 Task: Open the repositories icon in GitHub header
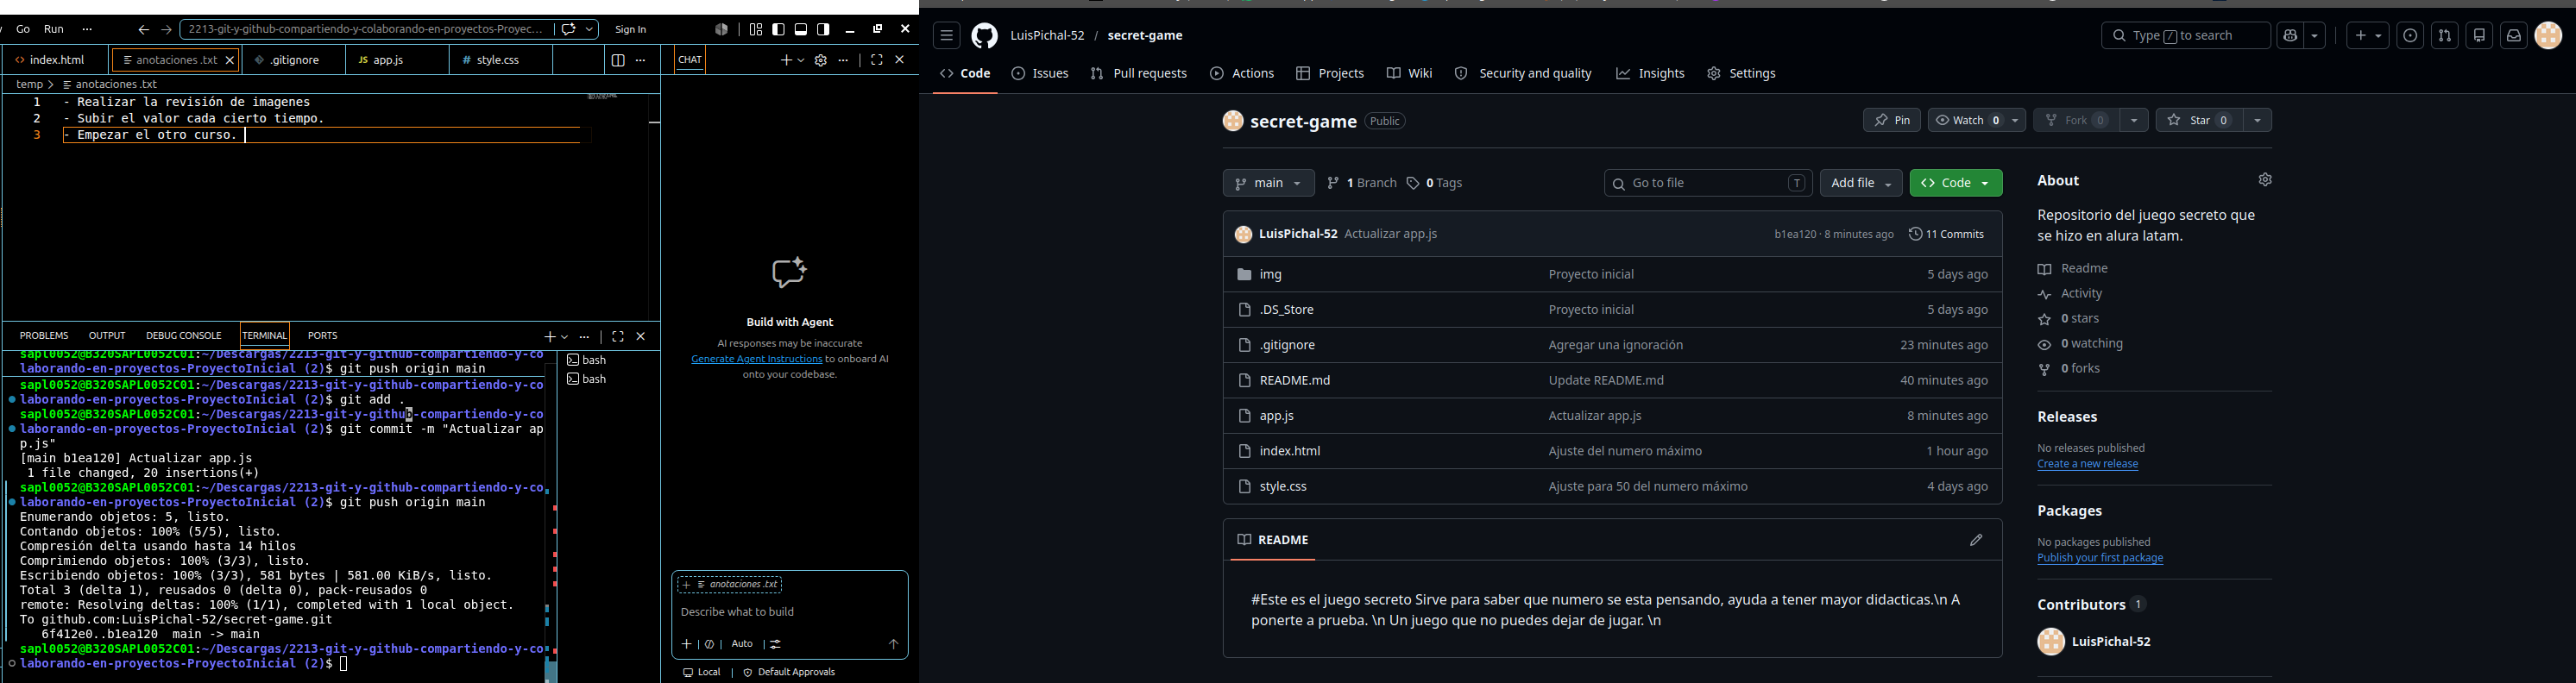pos(2479,36)
